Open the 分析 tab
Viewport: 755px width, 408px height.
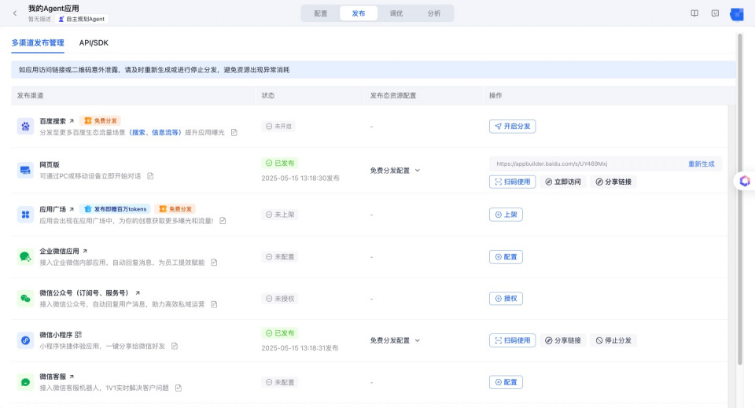pos(434,13)
